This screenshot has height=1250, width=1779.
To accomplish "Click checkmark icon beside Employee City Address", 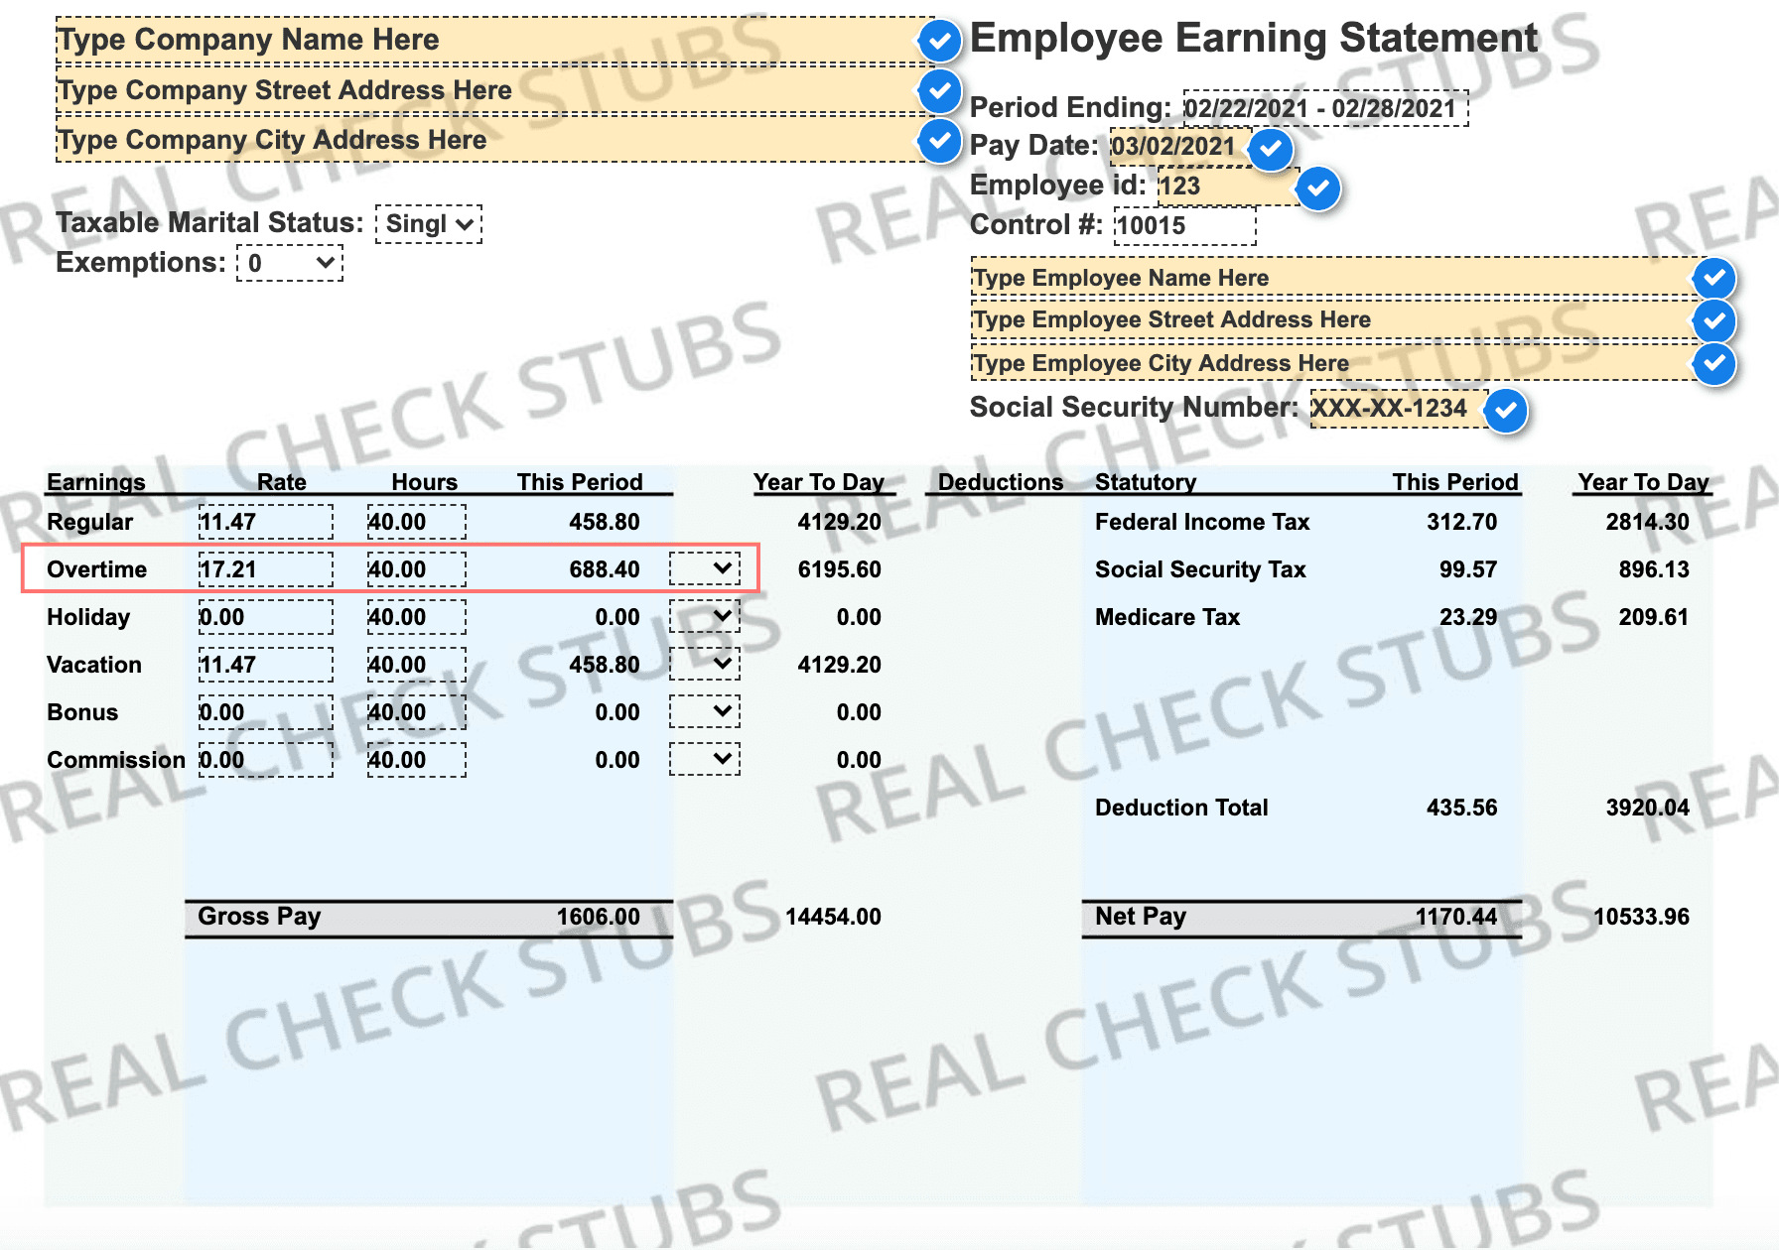I will [1714, 364].
